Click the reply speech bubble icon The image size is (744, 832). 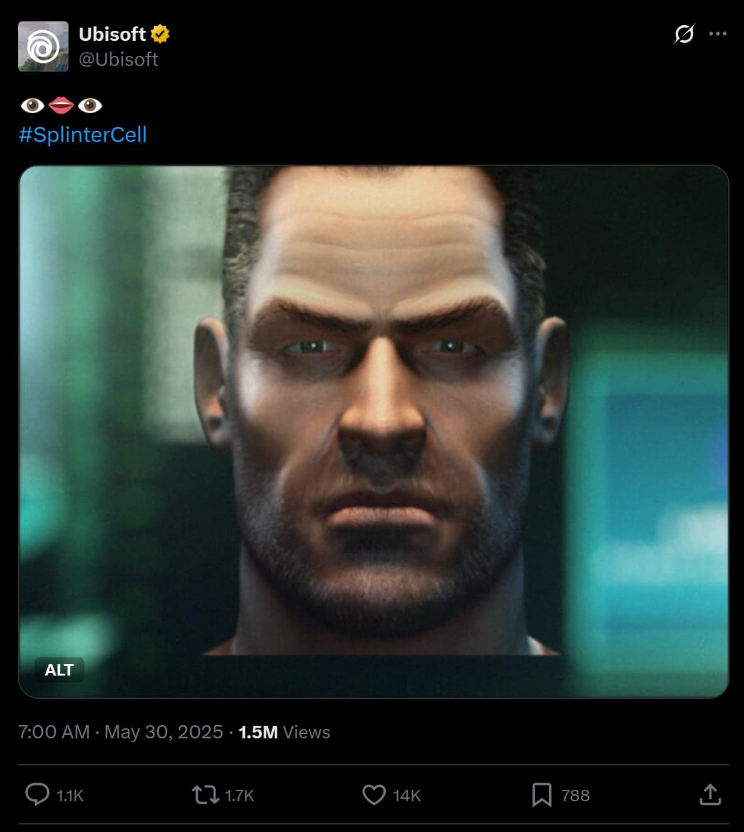click(37, 794)
